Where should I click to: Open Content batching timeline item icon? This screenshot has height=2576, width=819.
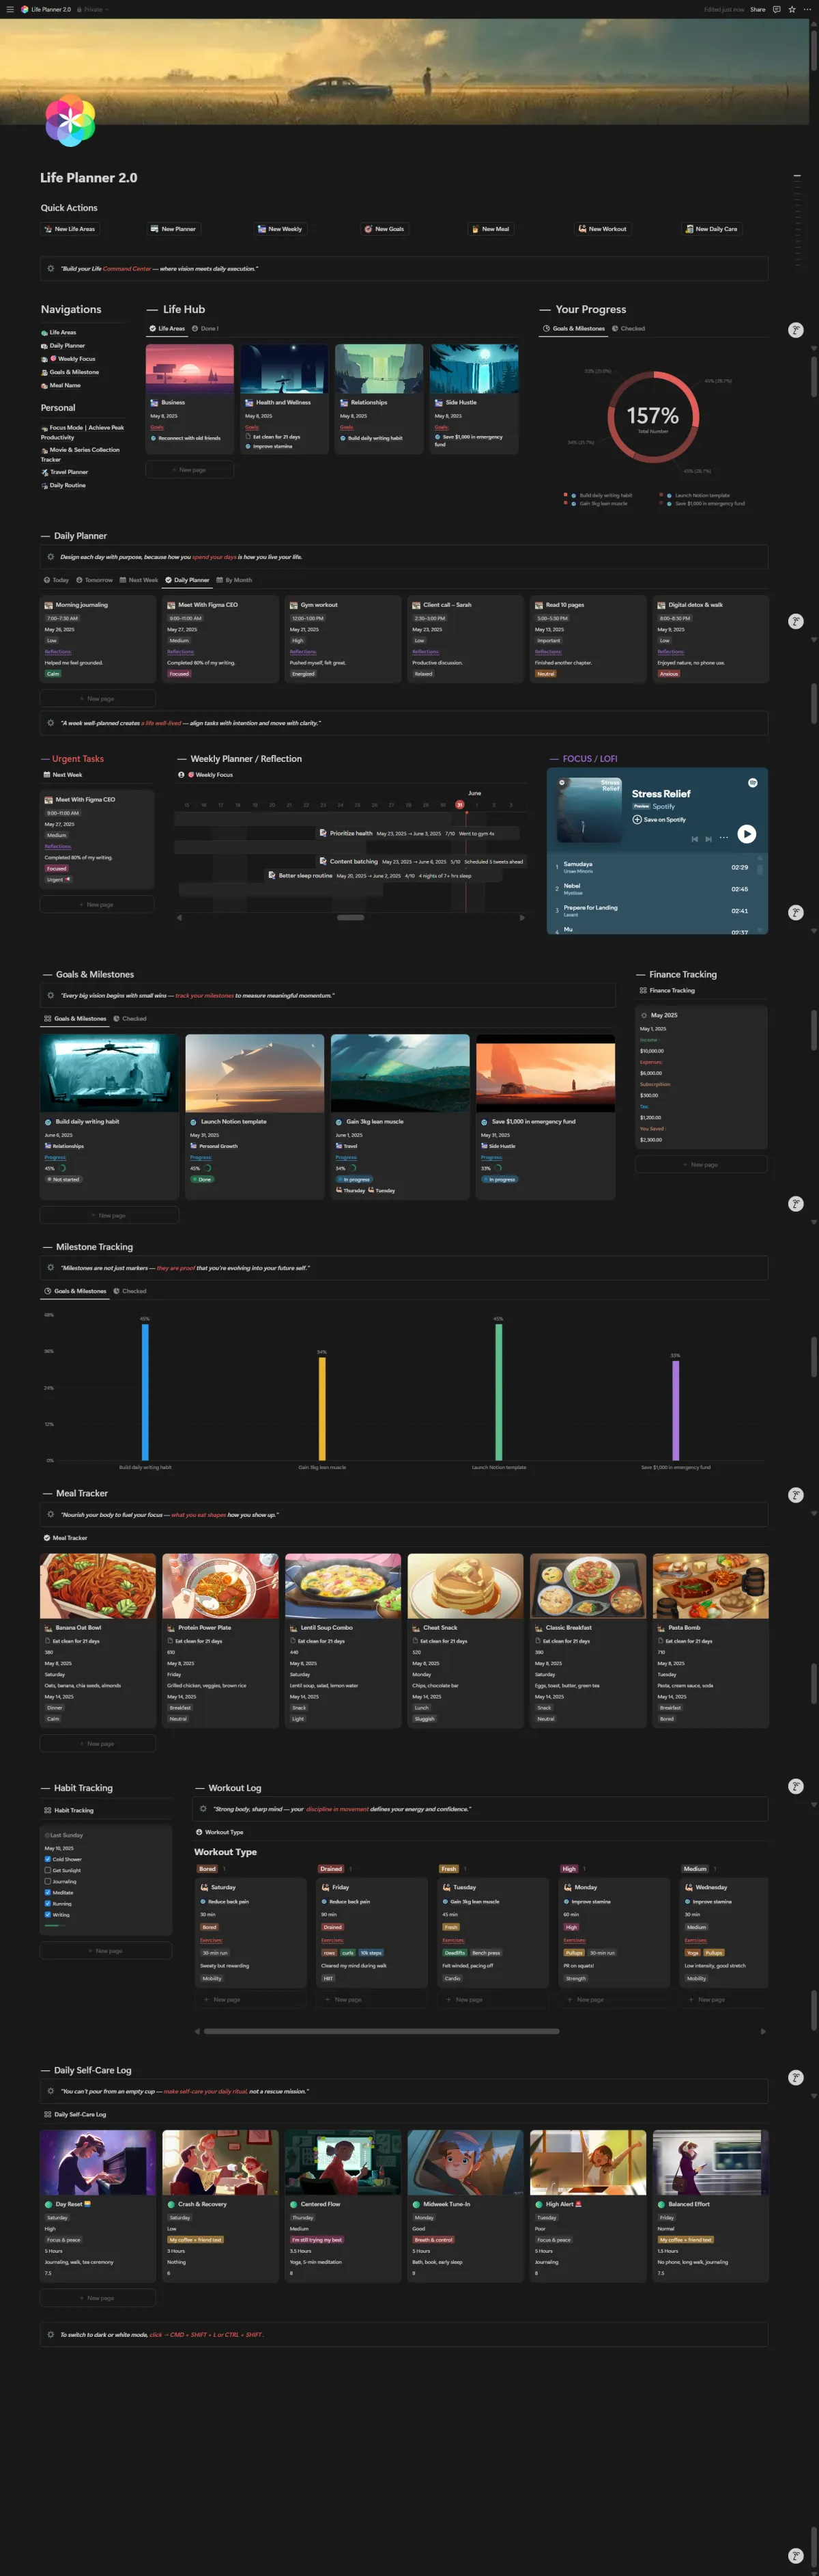coord(324,861)
